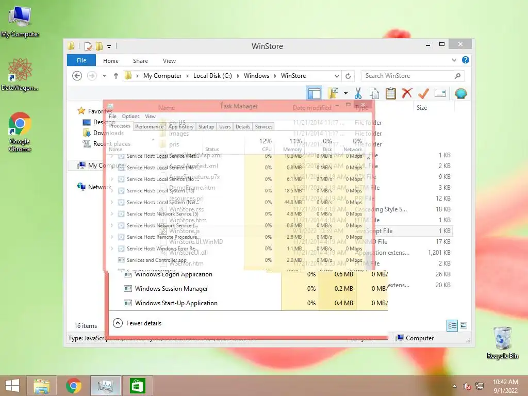Open the dropdown arrow beside folder options icon

[x=345, y=93]
